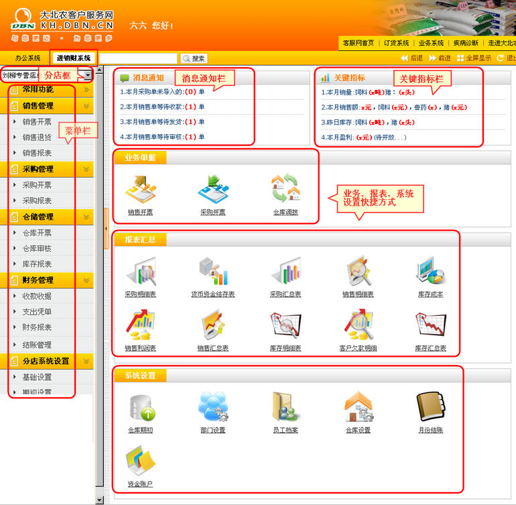
Task: Click the 客户欠款明细 icon
Action: (358, 325)
